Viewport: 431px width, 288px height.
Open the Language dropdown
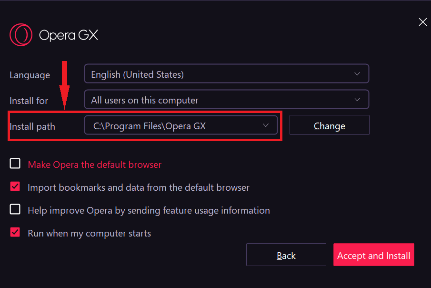click(x=227, y=73)
